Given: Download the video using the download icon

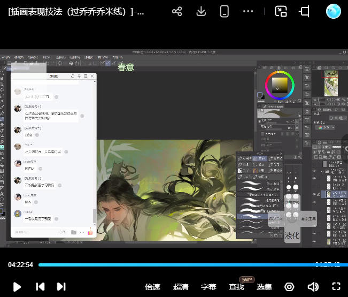Looking at the screenshot, I should 201,11.
